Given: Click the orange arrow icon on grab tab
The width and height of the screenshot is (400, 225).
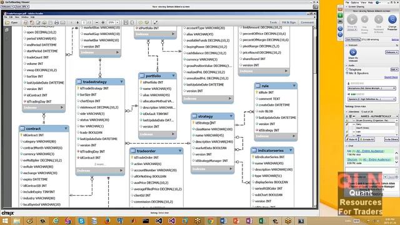Looking at the screenshot, I should point(340,9).
